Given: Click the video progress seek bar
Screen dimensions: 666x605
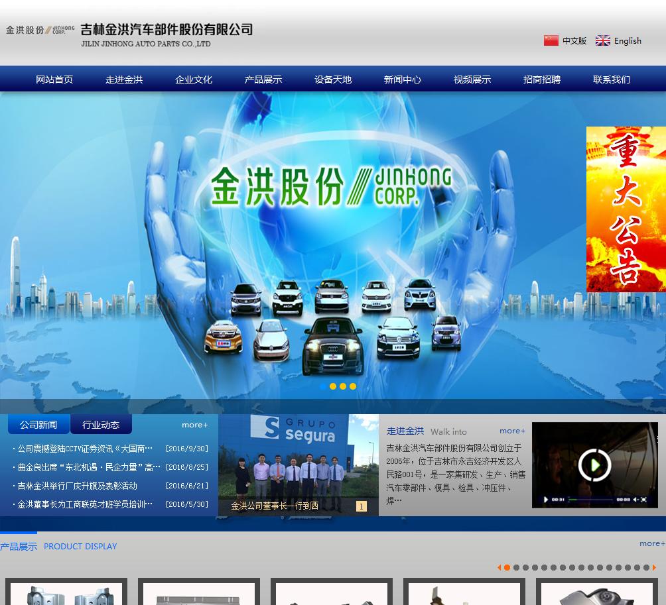Looking at the screenshot, I should 592,500.
